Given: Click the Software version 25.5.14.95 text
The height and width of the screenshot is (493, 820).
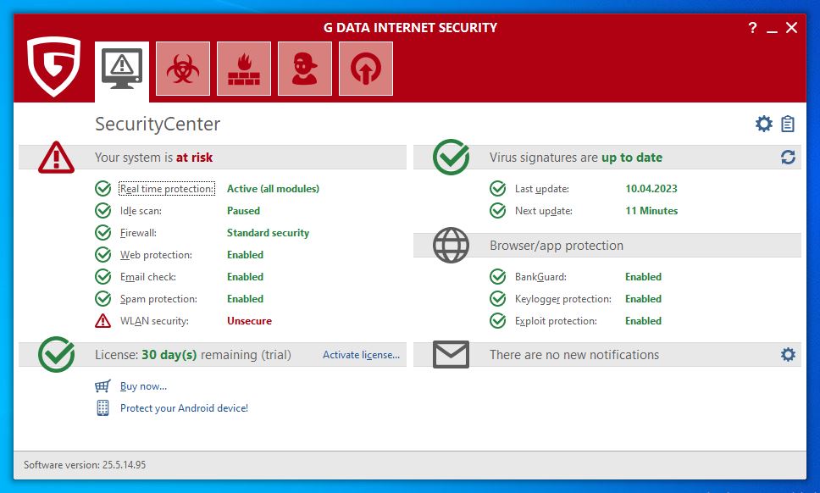Looking at the screenshot, I should pyautogui.click(x=85, y=465).
